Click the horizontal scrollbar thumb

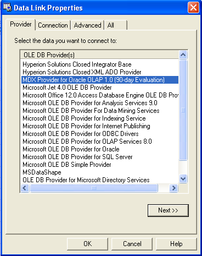pyautogui.click(x=94, y=188)
